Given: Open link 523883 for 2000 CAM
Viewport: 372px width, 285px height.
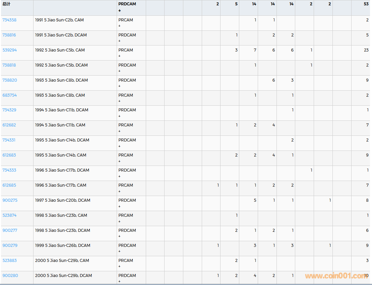Looking at the screenshot, I should pyautogui.click(x=9, y=261).
